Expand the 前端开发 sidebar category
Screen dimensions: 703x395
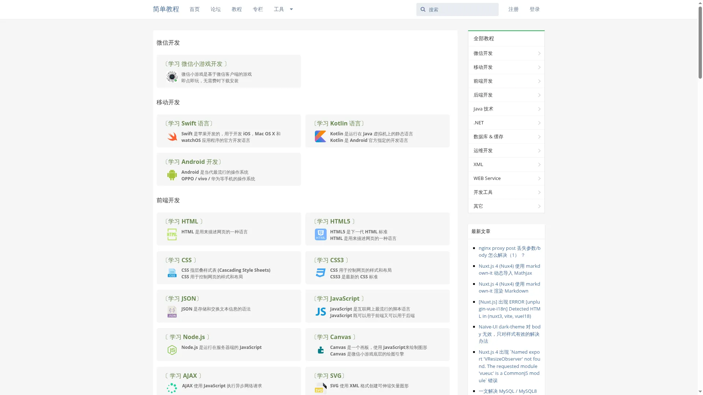pyautogui.click(x=506, y=81)
